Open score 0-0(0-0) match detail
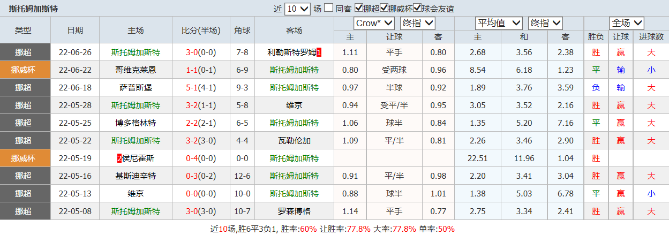 [201, 194]
